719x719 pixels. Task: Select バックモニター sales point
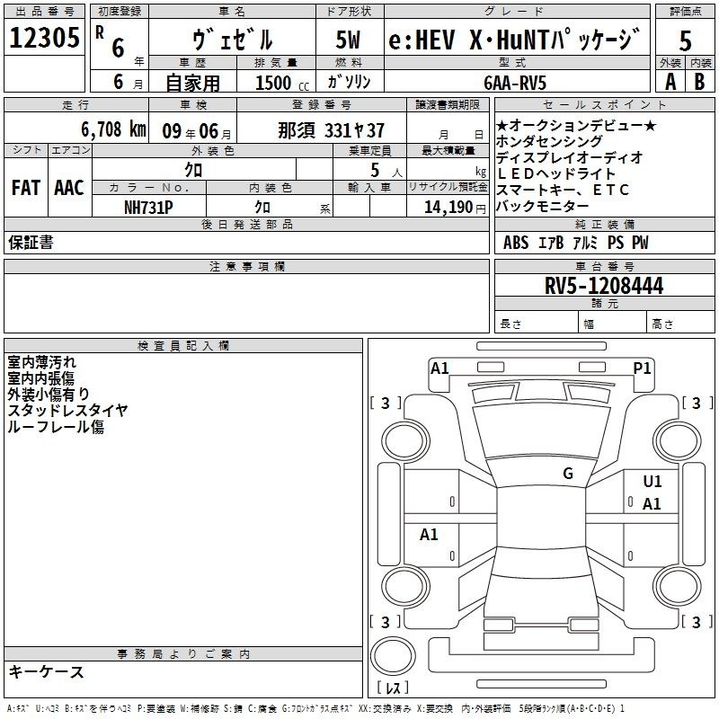click(x=543, y=206)
